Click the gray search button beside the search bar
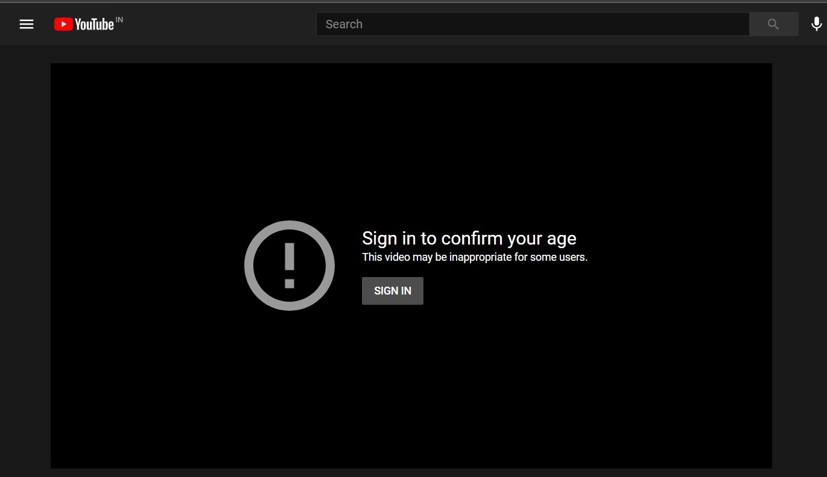 point(773,24)
